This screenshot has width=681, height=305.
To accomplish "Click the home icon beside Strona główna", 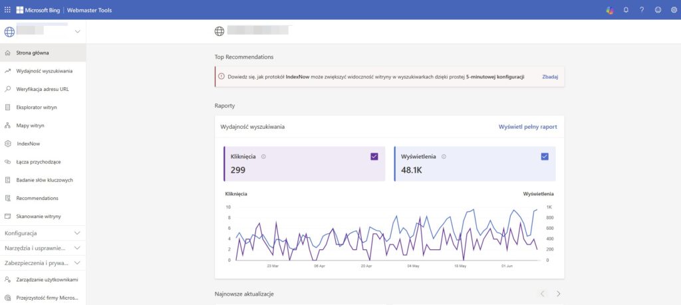I will click(7, 53).
